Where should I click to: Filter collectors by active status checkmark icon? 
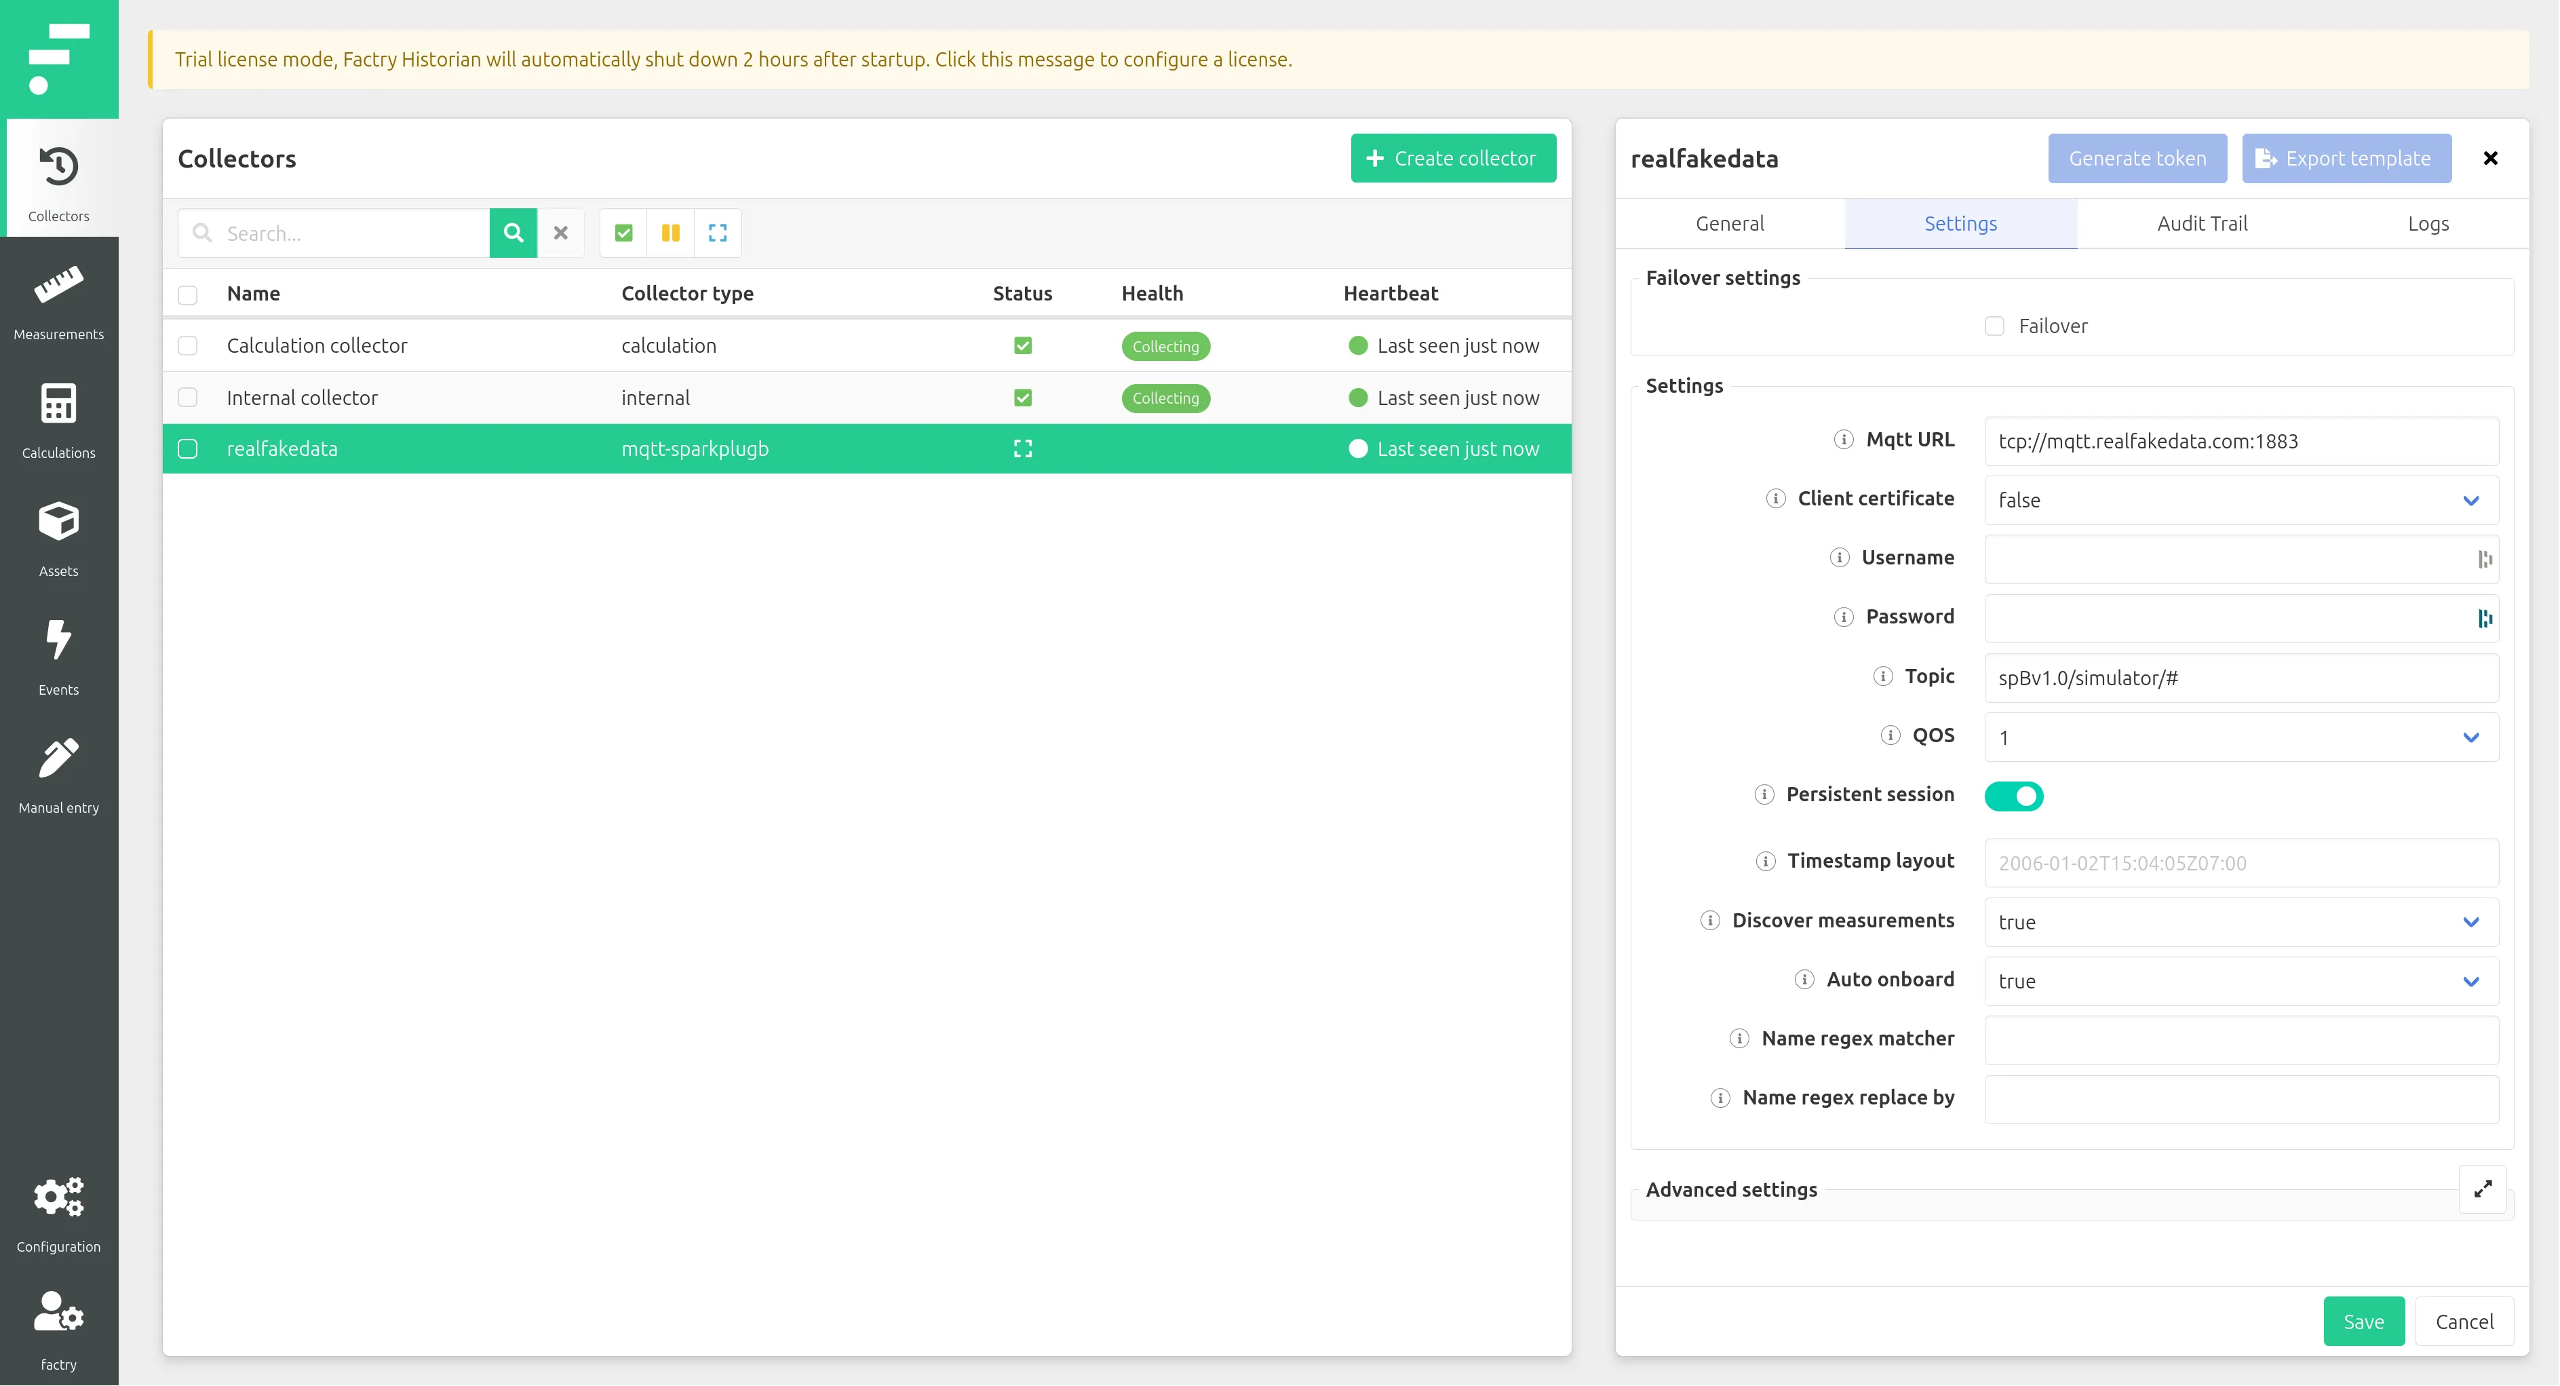tap(623, 233)
